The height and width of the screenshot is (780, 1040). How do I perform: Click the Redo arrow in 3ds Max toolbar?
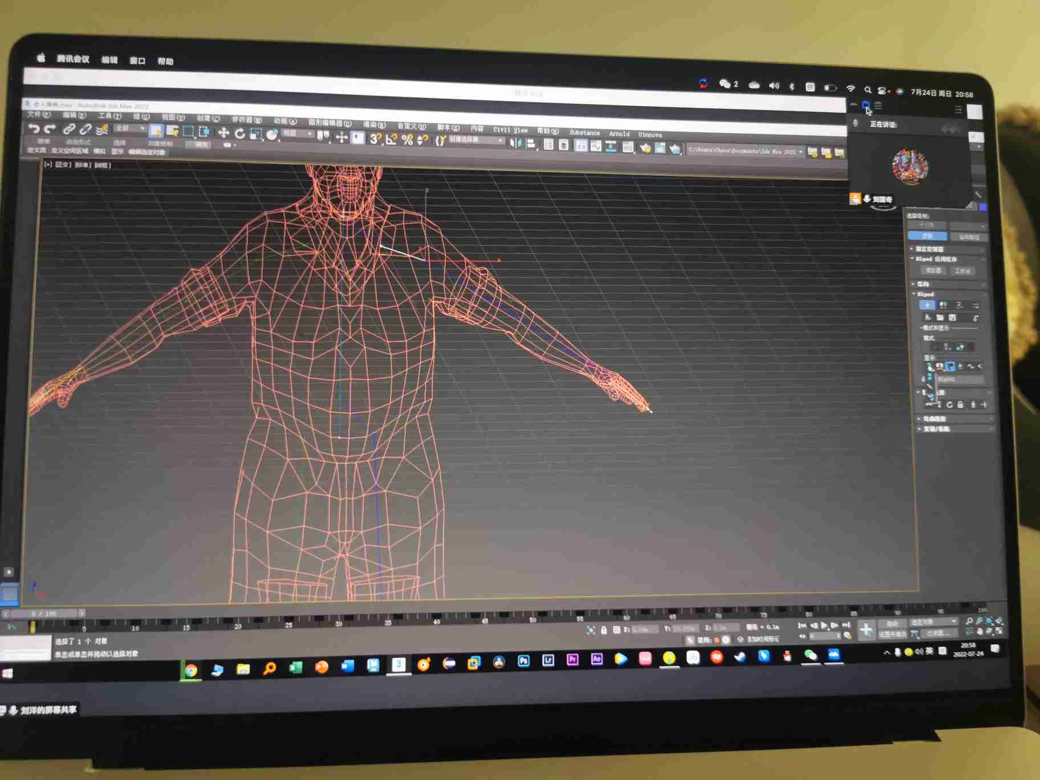(50, 129)
